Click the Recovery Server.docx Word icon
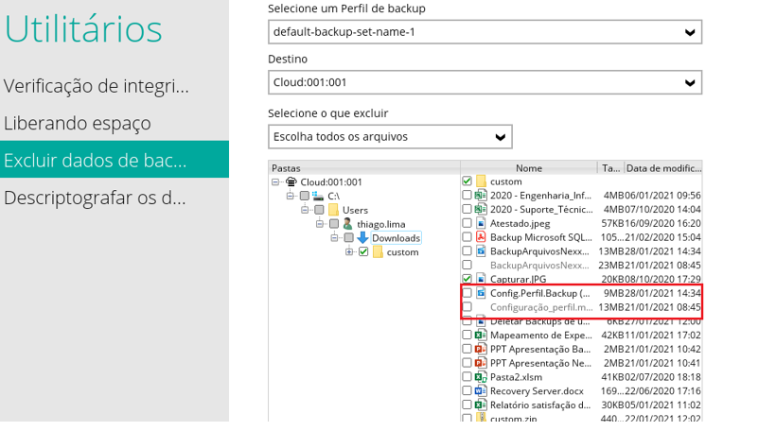This screenshot has height=431, width=776. tap(481, 391)
